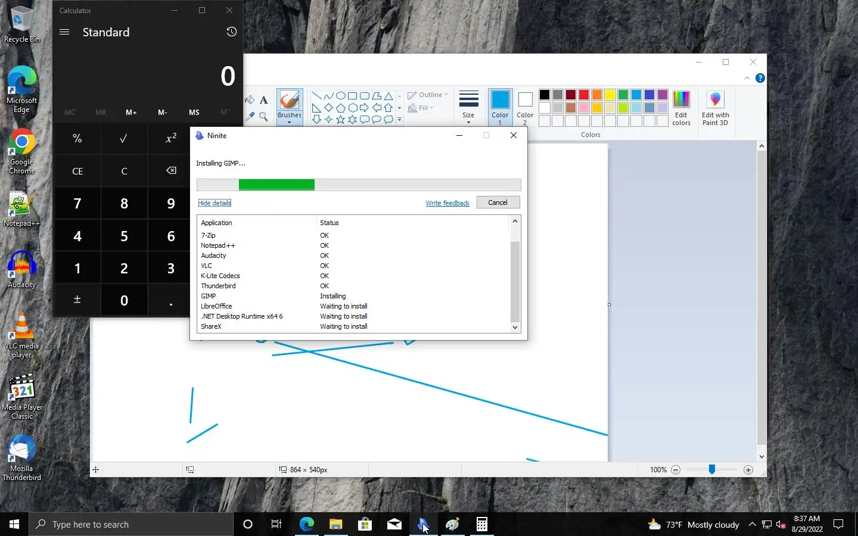858x536 pixels.
Task: Pick the yellow color swatch
Action: 610,95
